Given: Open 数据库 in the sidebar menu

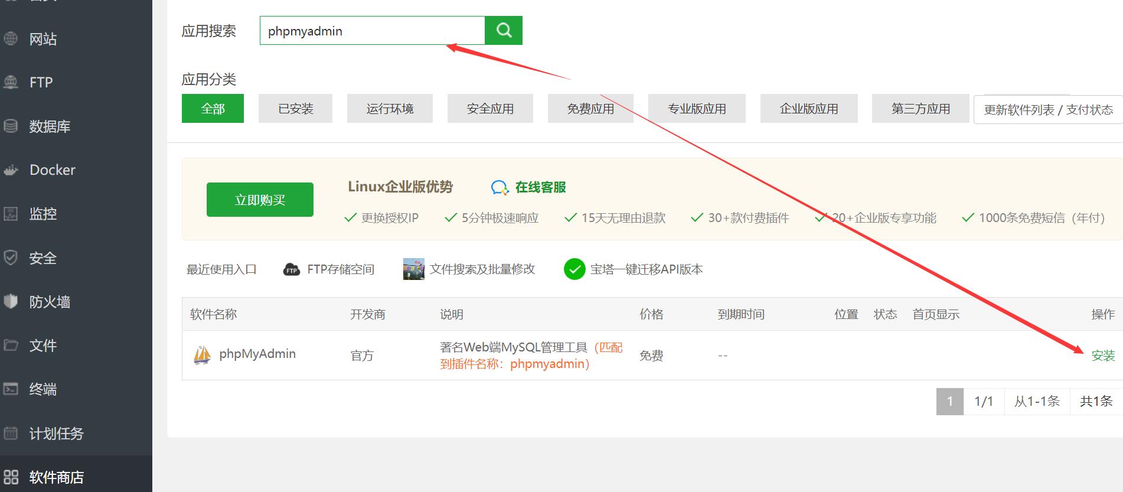Looking at the screenshot, I should coord(50,126).
